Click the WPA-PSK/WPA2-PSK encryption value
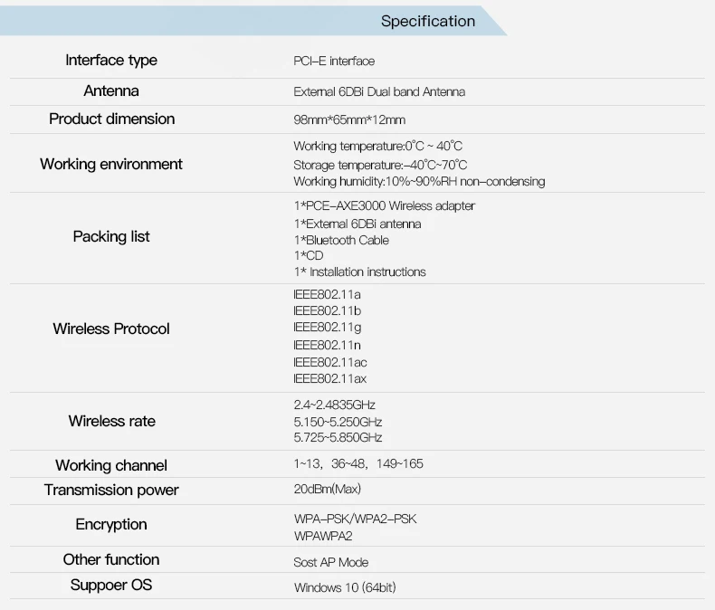The image size is (715, 610). point(355,519)
